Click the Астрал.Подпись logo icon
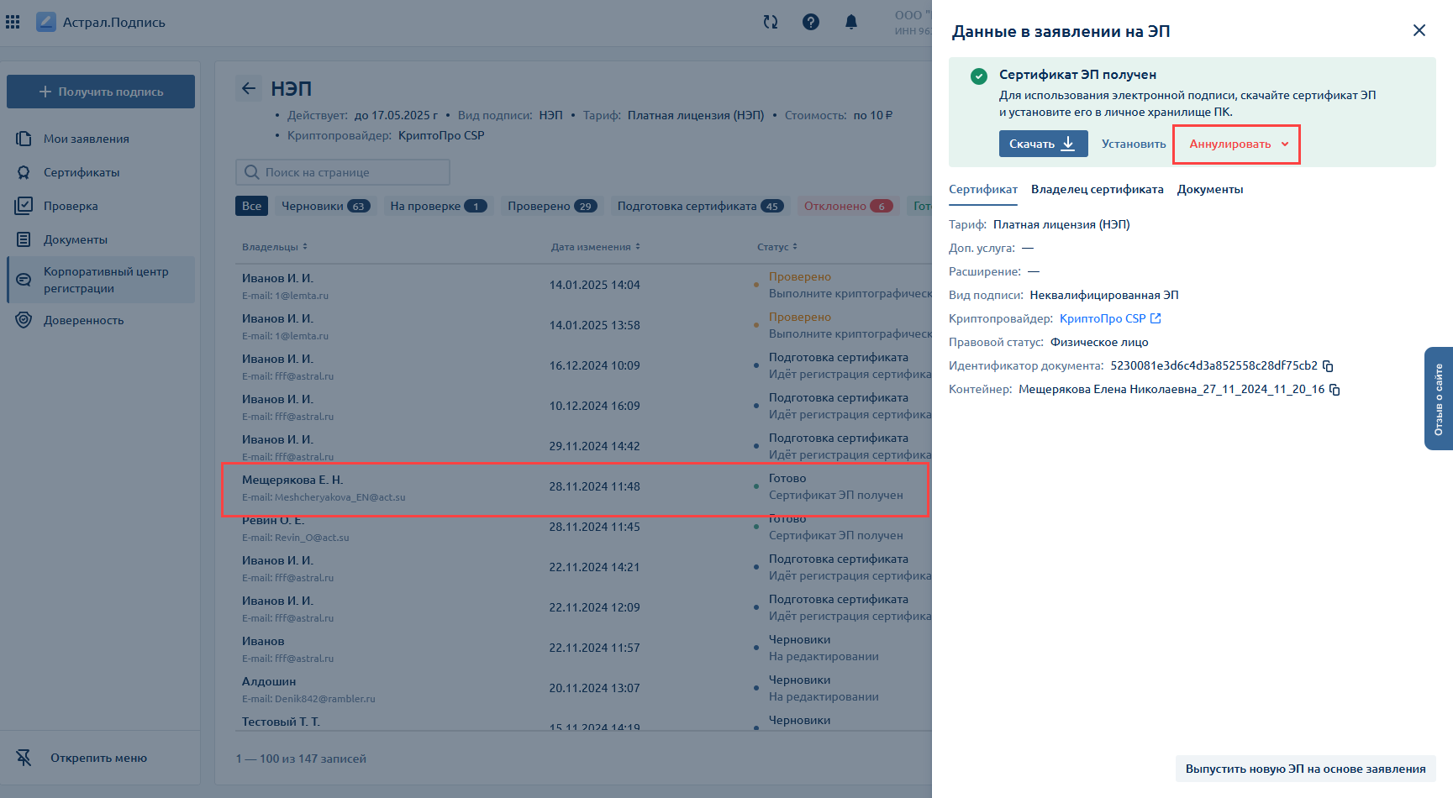The height and width of the screenshot is (798, 1453). click(x=46, y=22)
